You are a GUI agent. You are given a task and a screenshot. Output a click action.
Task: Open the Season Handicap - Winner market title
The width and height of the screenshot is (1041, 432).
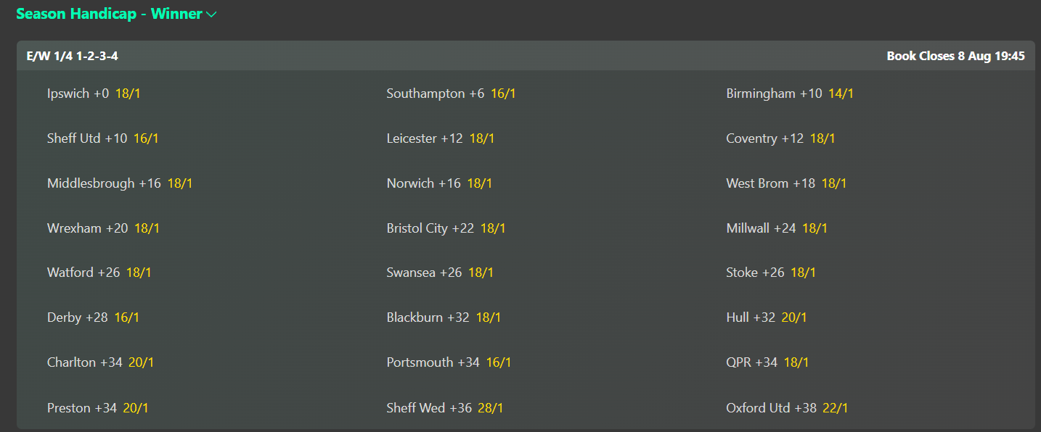109,14
